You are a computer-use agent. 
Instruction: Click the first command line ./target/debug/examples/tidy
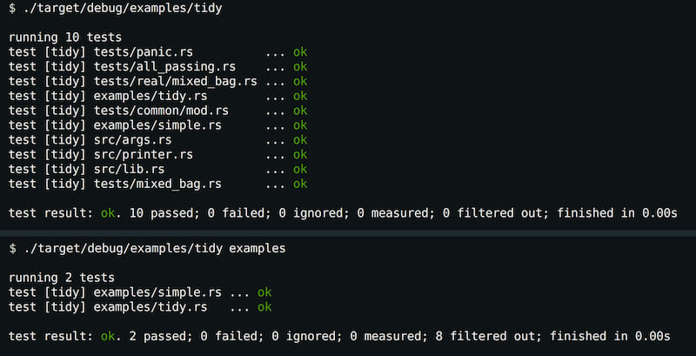pyautogui.click(x=115, y=9)
